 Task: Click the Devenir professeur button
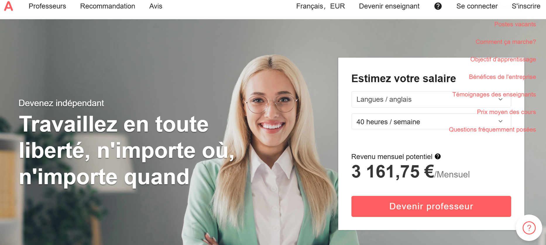pyautogui.click(x=431, y=206)
